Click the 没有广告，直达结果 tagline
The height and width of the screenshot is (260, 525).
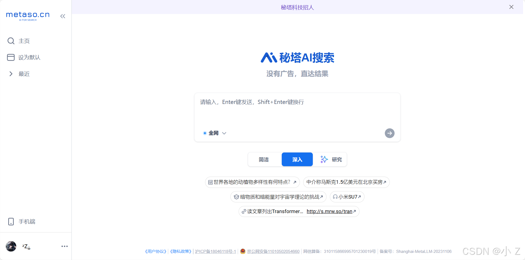[297, 74]
